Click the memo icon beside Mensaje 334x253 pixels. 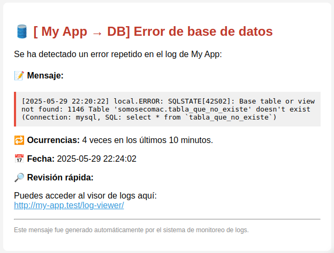click(x=19, y=76)
